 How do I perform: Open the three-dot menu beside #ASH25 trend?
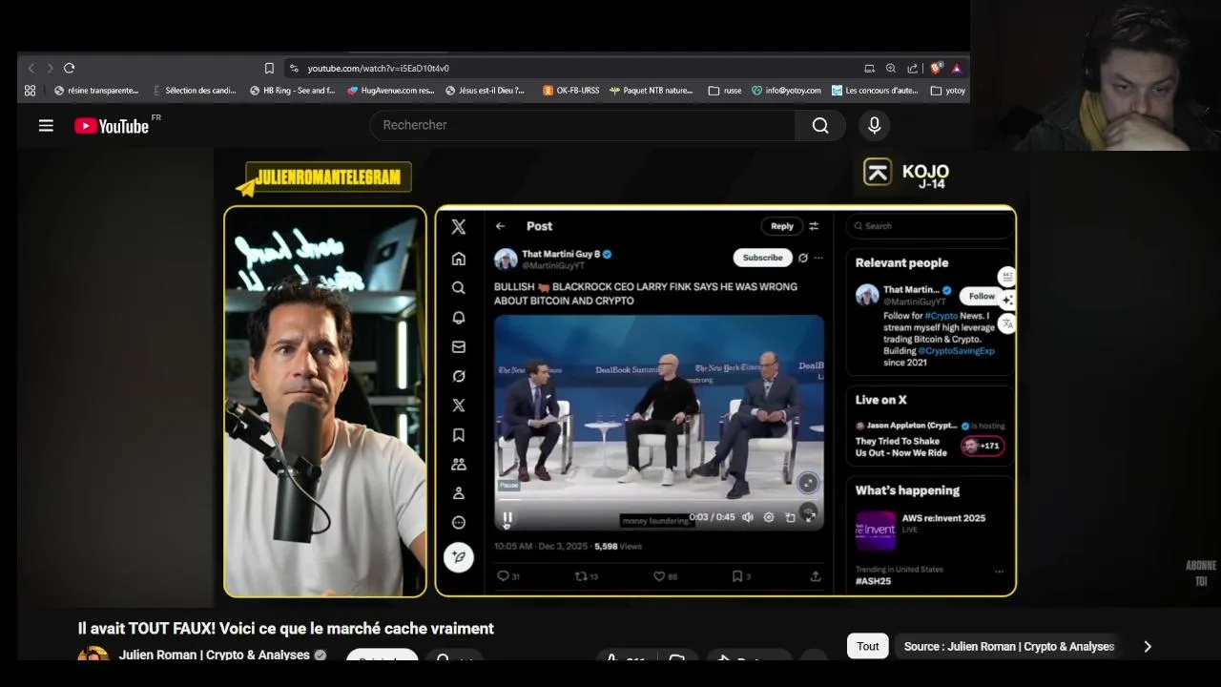(999, 572)
